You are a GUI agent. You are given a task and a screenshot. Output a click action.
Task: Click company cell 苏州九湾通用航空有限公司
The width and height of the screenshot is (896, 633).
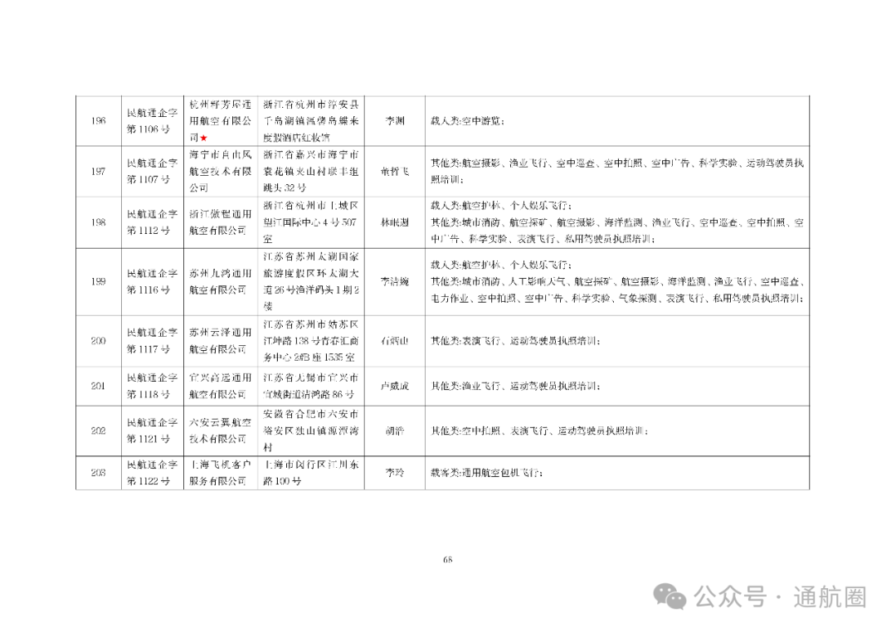[221, 281]
